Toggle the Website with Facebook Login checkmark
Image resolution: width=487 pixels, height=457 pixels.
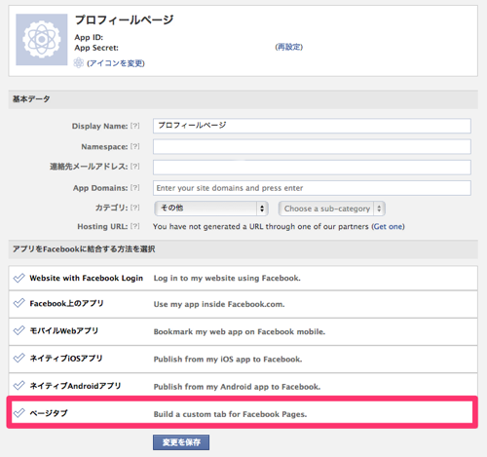(x=19, y=278)
